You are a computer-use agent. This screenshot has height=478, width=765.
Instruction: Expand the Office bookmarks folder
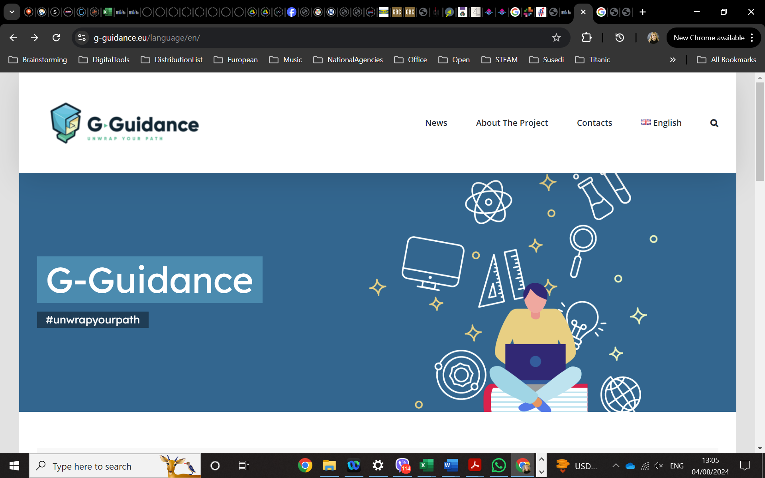click(x=410, y=60)
